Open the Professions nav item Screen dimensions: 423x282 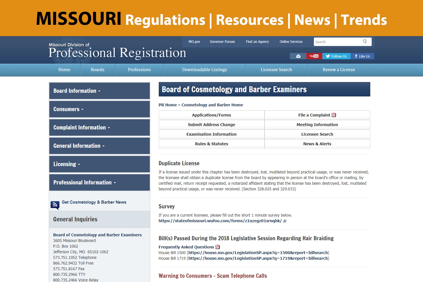point(139,70)
